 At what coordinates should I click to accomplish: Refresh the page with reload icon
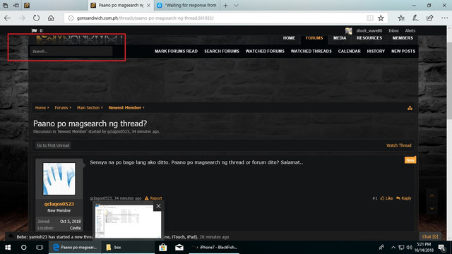pos(36,18)
